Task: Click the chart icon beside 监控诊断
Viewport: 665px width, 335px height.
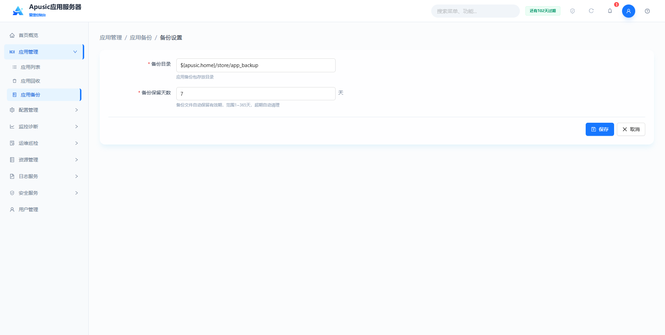Action: 12,127
